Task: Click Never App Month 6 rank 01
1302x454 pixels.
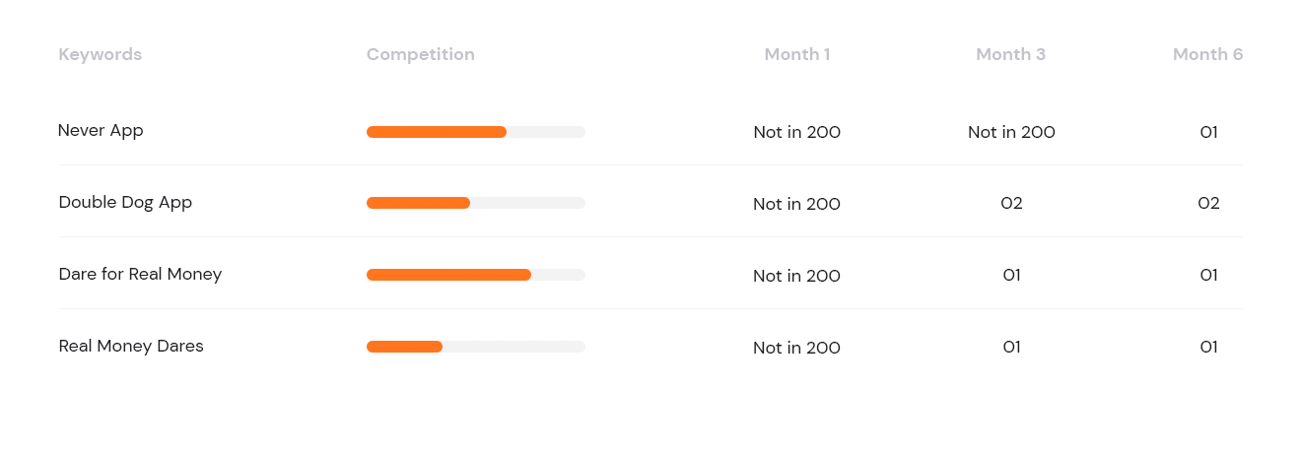Action: click(1209, 132)
